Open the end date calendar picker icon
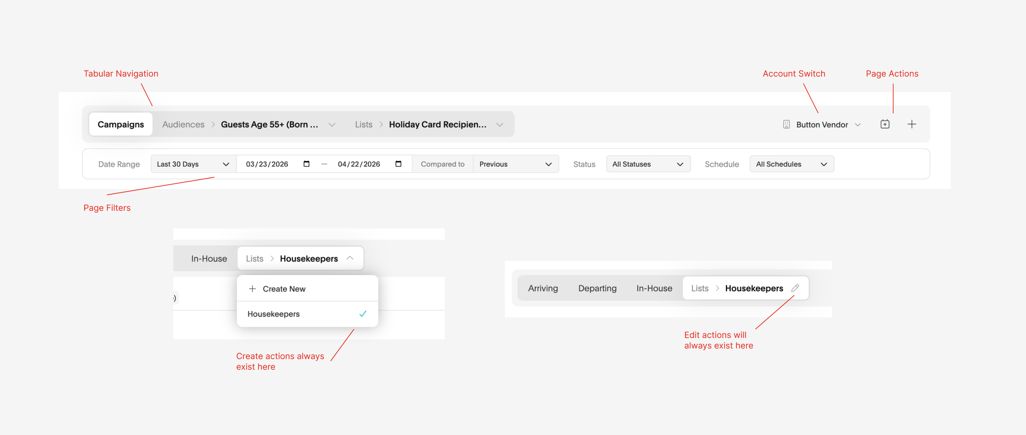 (x=398, y=164)
